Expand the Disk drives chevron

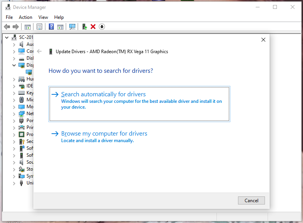(14, 58)
